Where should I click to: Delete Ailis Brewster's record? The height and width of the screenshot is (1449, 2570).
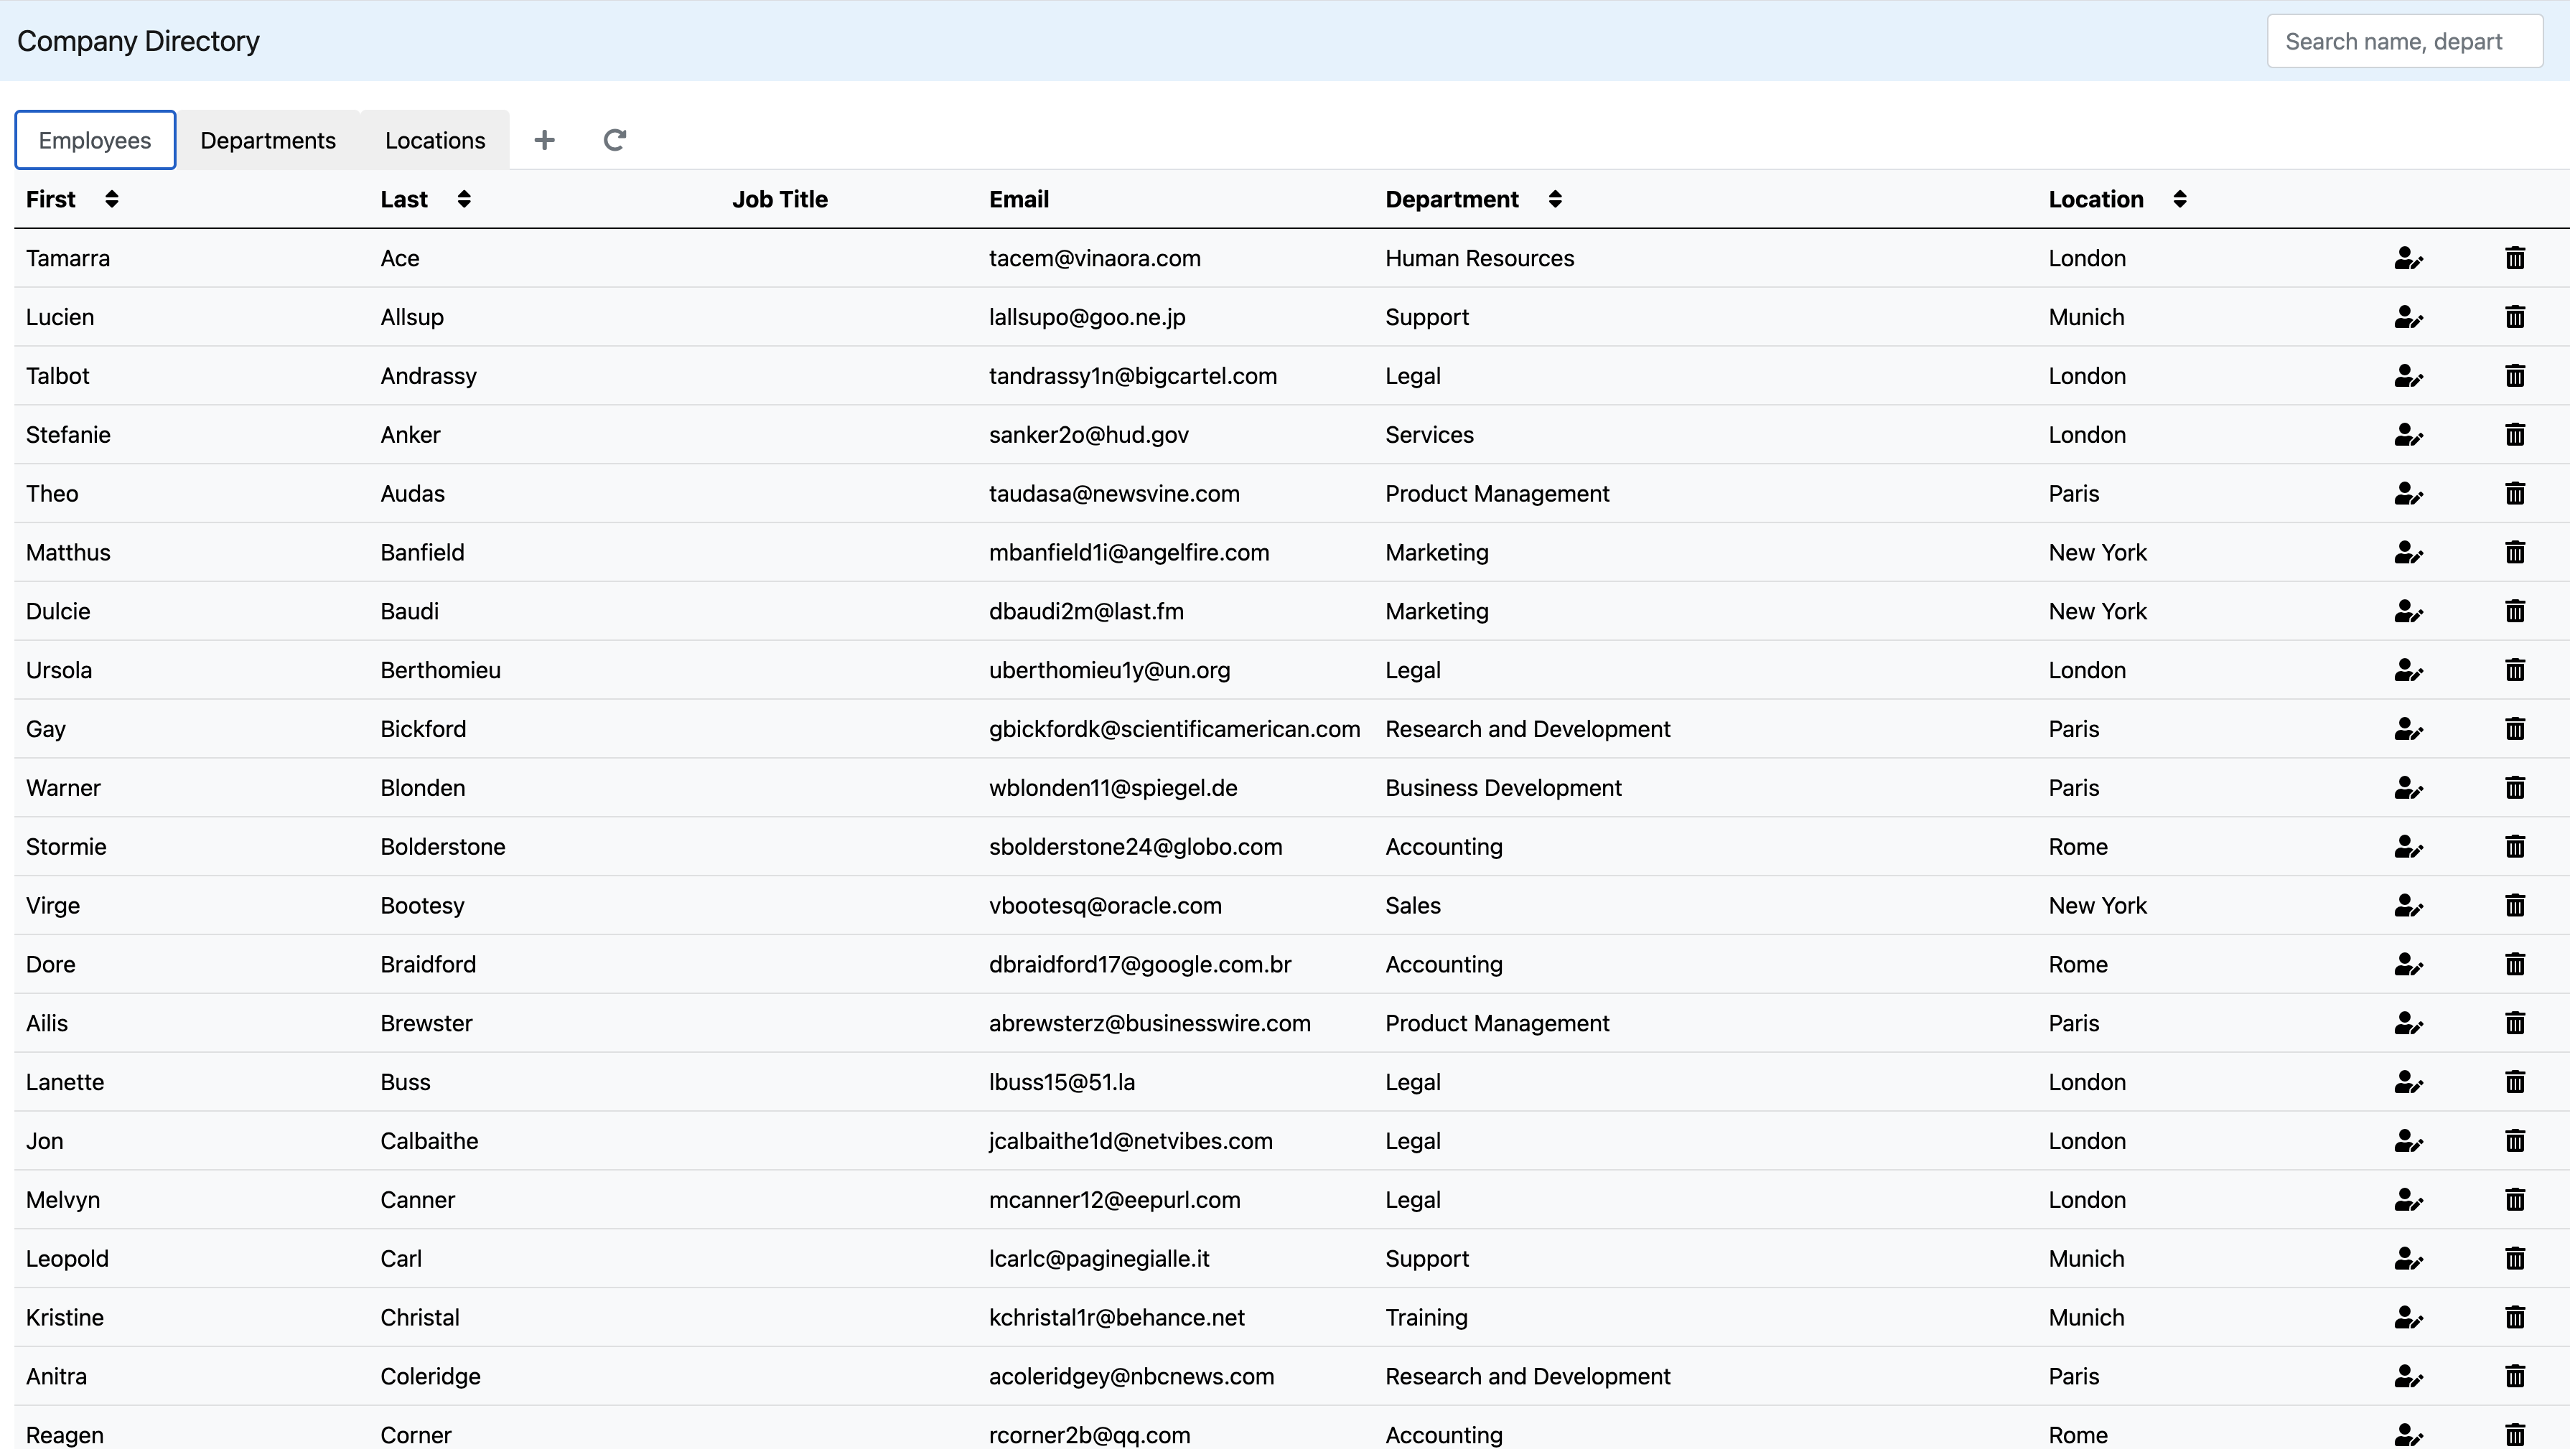(x=2515, y=1023)
